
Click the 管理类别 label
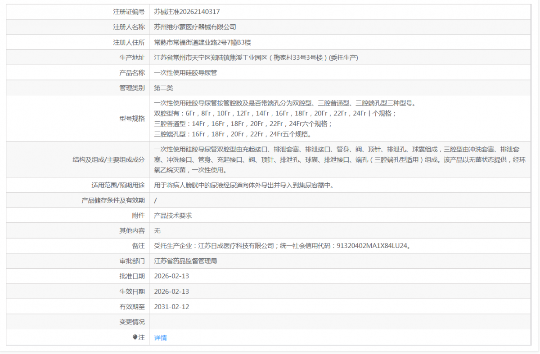tap(132, 88)
